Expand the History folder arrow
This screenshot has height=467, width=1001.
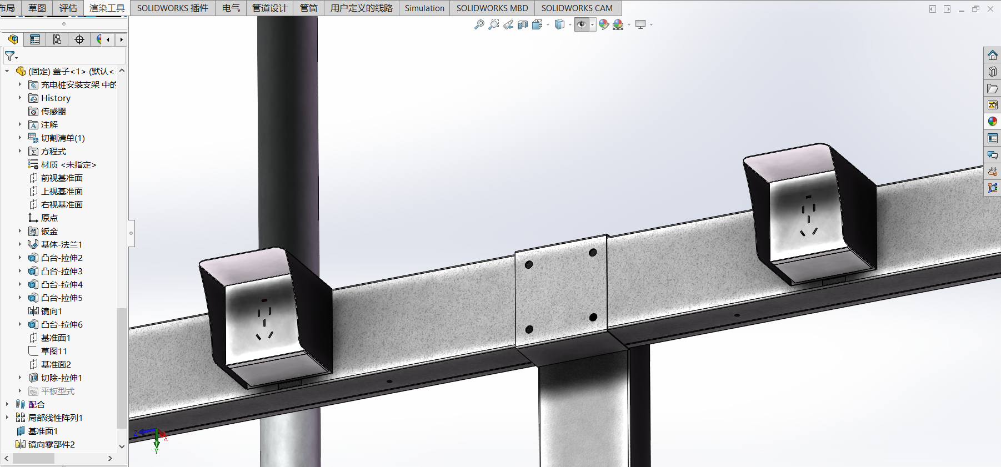tap(20, 98)
